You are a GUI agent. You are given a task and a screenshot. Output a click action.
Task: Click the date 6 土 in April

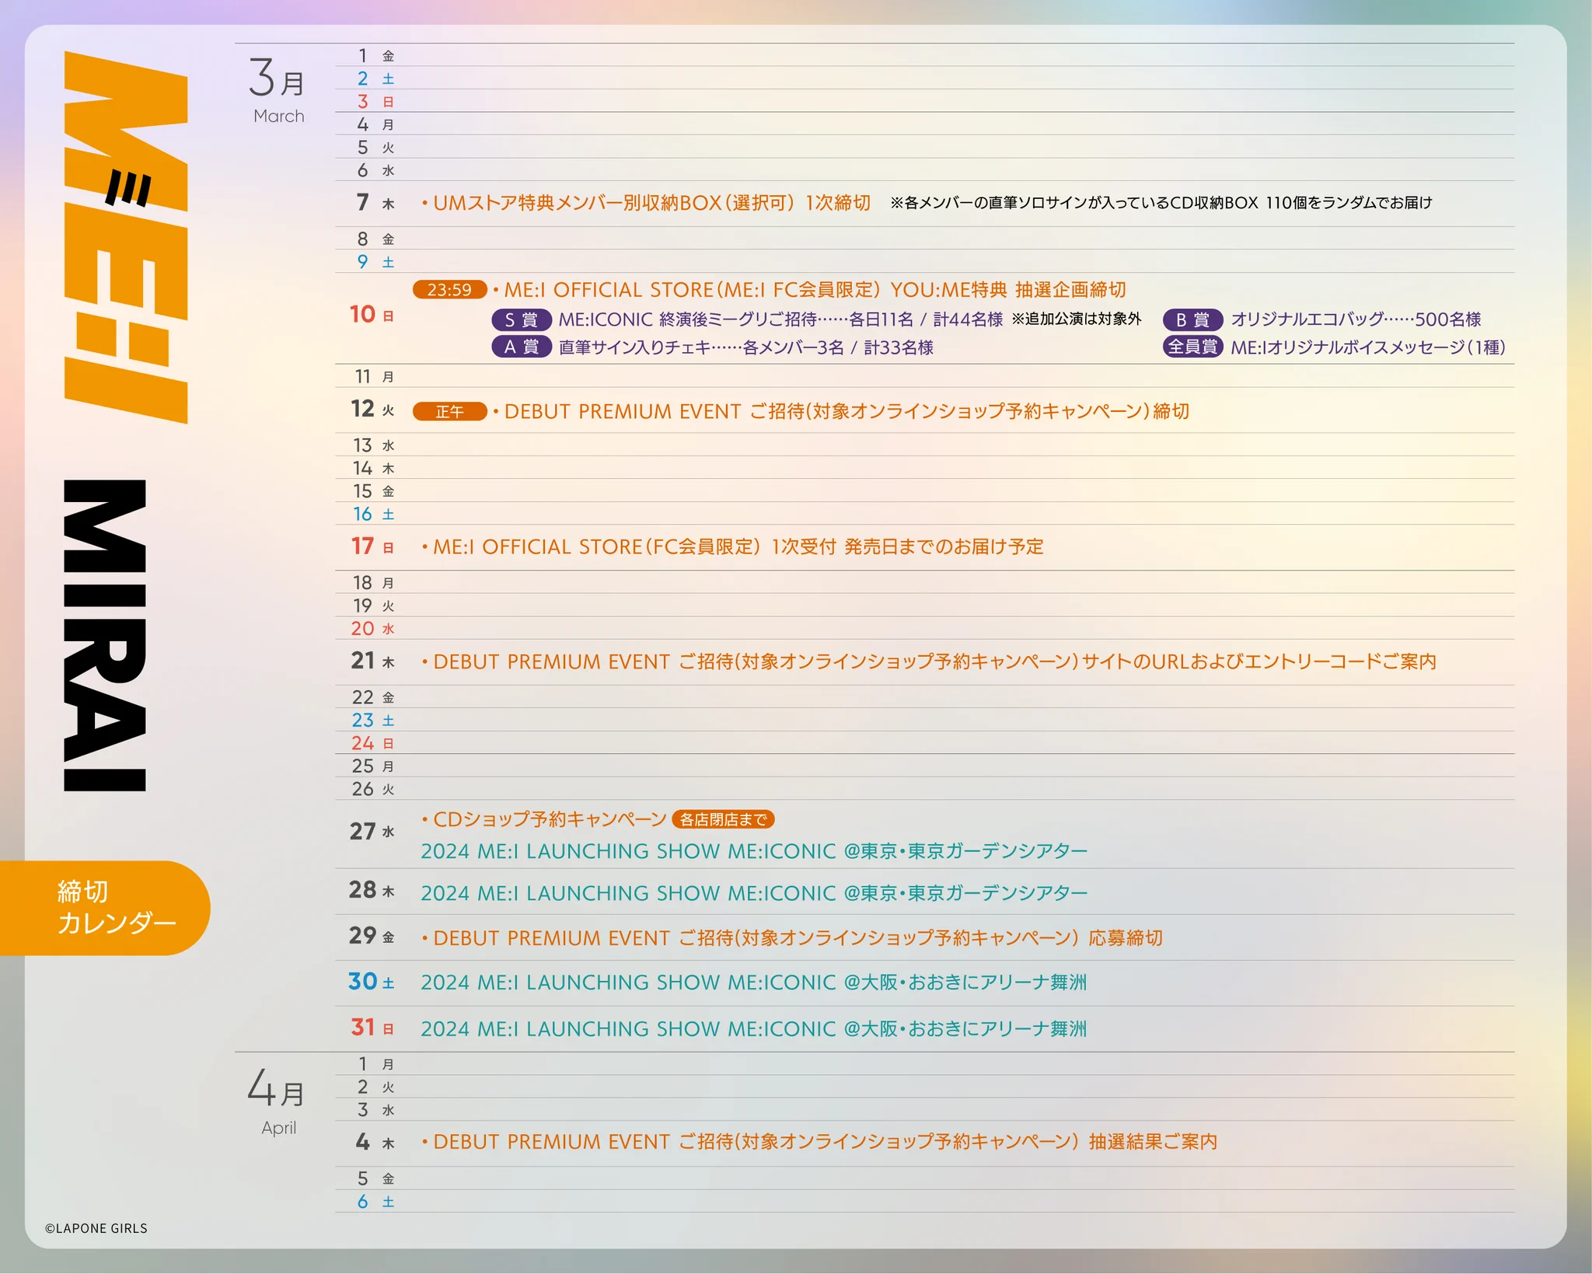(x=375, y=1202)
